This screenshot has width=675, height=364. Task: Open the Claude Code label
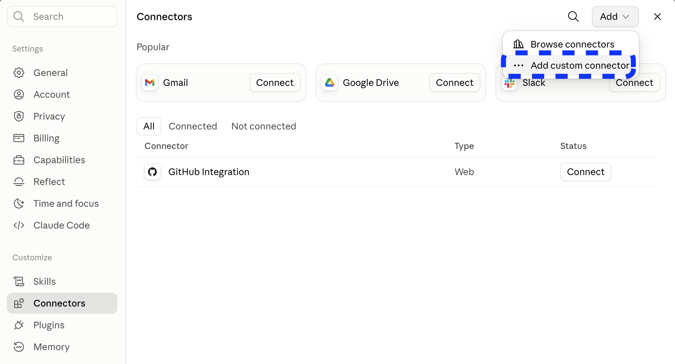(61, 225)
